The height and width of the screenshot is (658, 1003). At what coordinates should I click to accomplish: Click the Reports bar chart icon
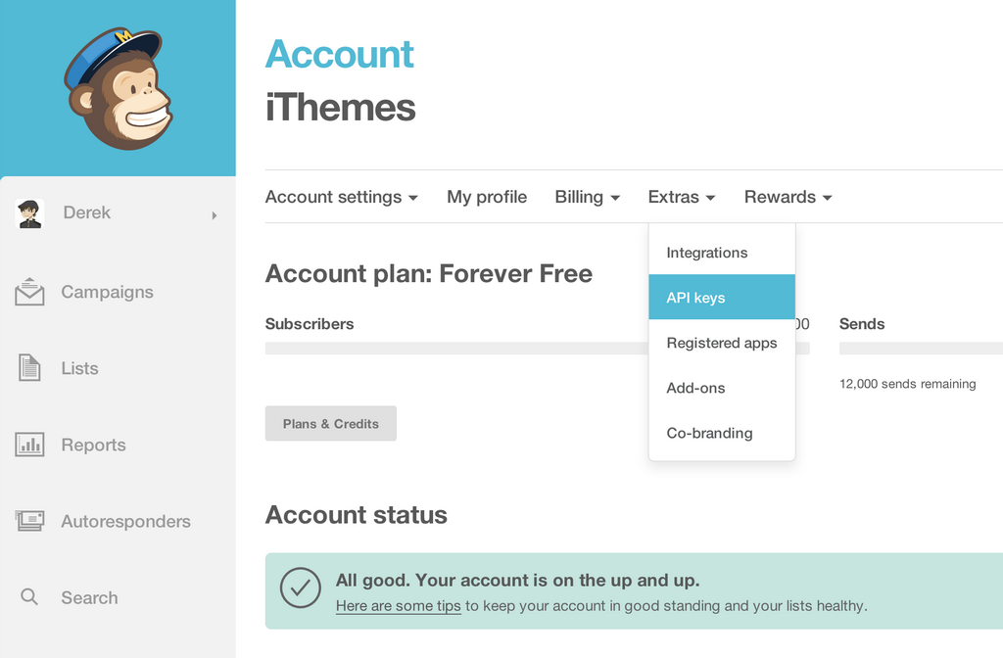pos(29,445)
